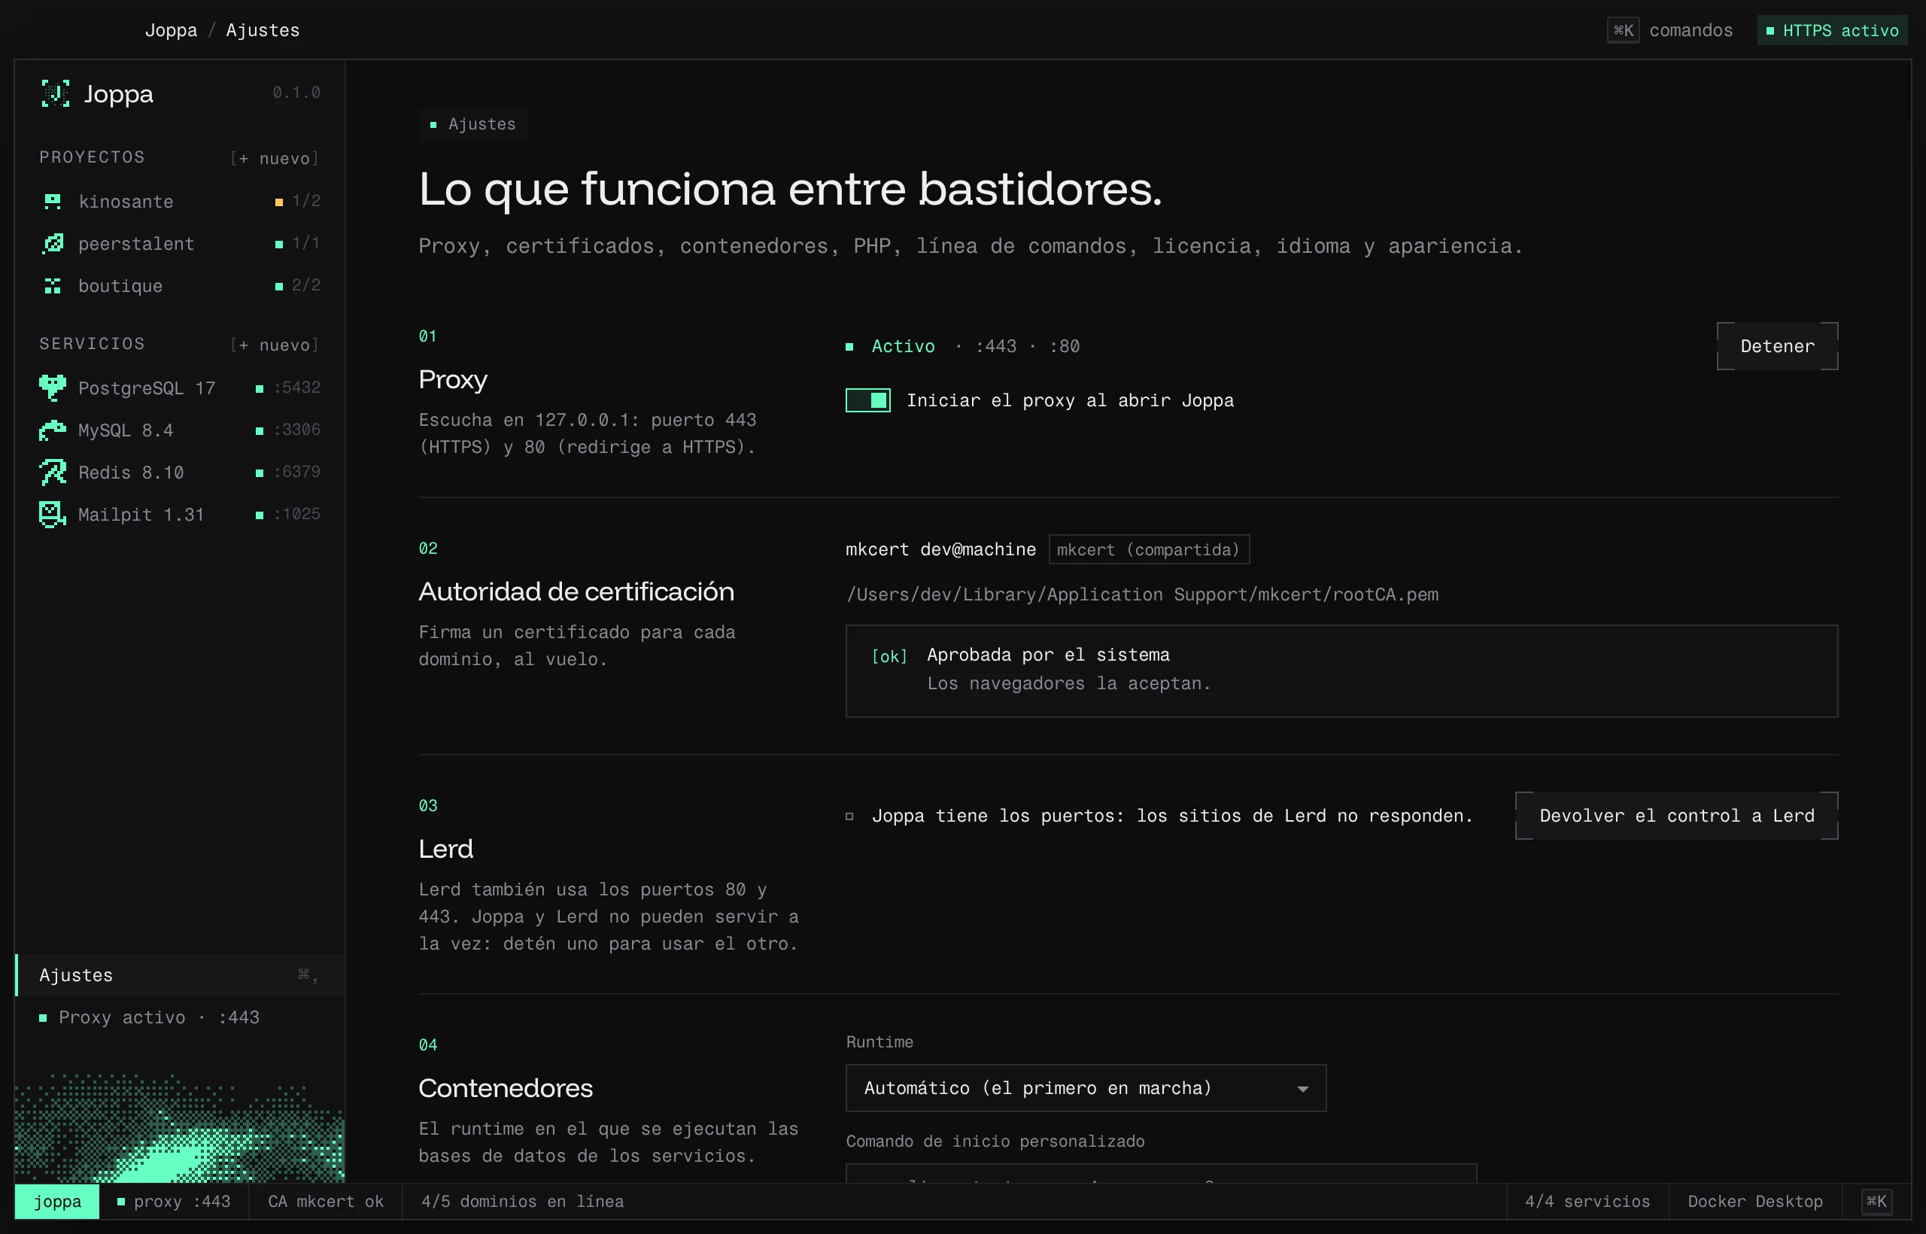Viewport: 1926px width, 1234px height.
Task: Click 'CA mkcert ok' in status bar
Action: 326,1201
